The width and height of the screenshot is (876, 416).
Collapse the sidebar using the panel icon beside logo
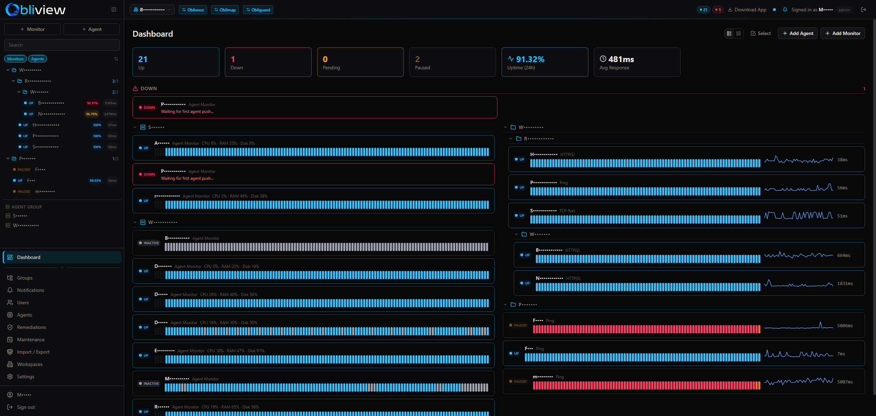click(113, 10)
